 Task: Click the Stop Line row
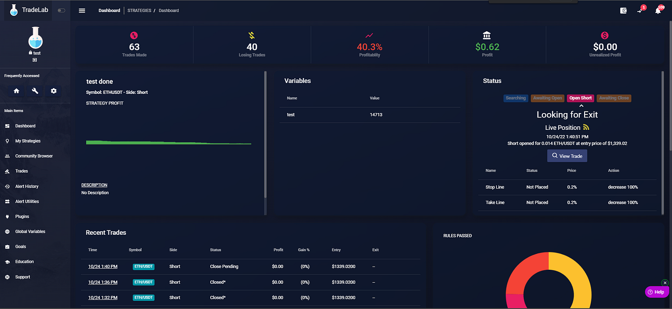567,187
